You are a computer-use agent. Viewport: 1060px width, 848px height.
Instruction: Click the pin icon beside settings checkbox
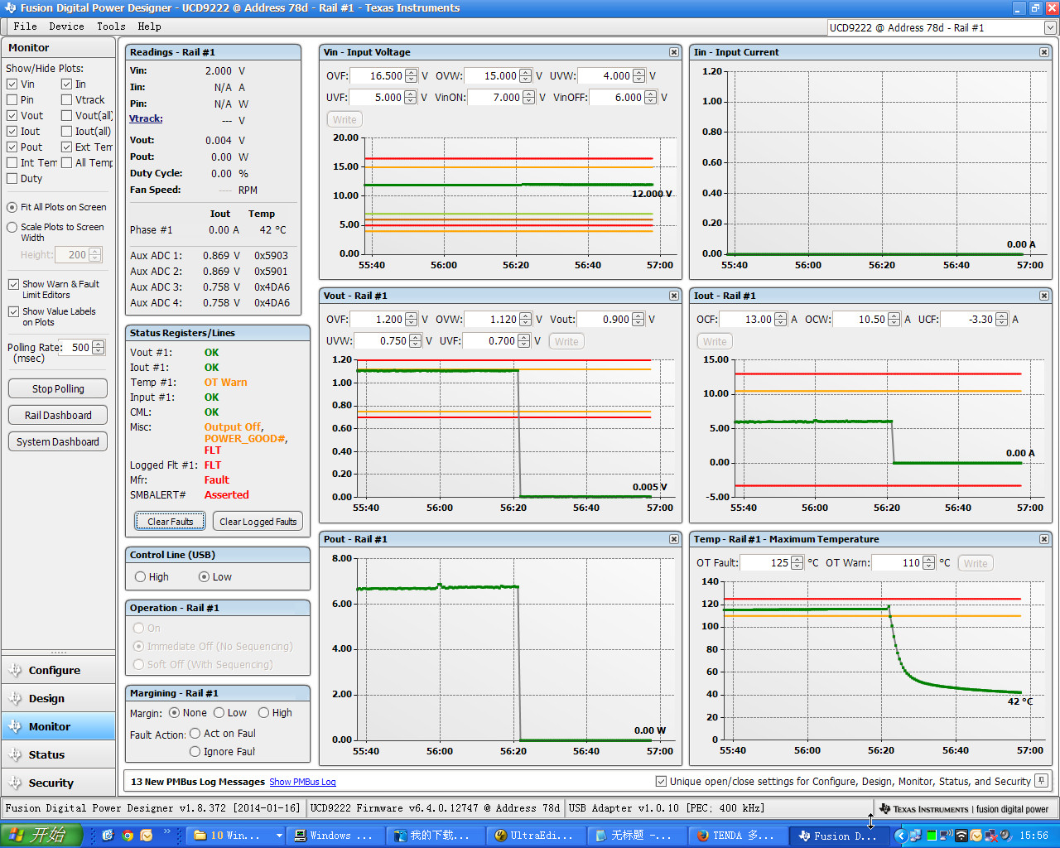point(1042,781)
